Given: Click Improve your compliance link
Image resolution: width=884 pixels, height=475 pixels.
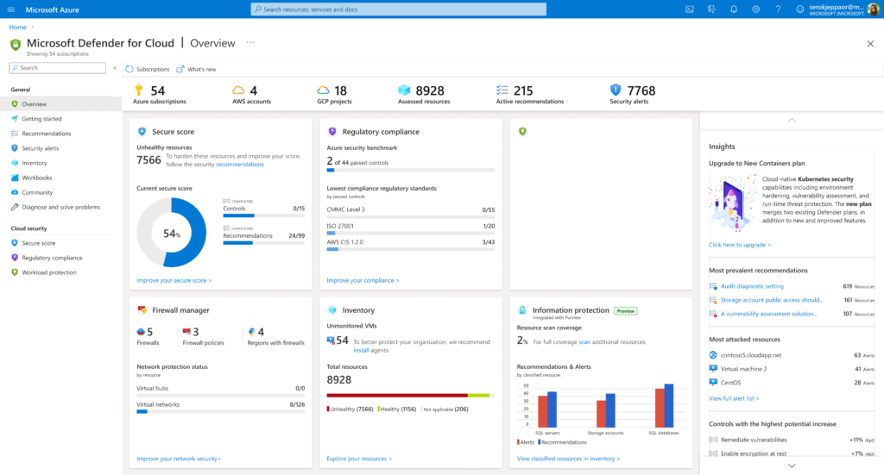Looking at the screenshot, I should [x=363, y=280].
